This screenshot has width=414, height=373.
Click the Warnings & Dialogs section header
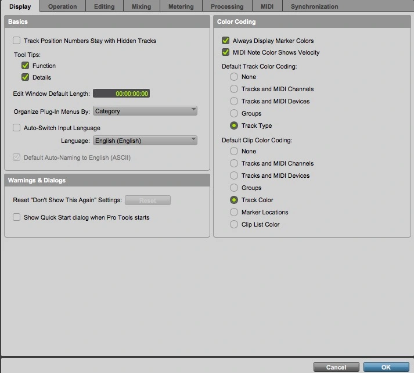coord(107,180)
